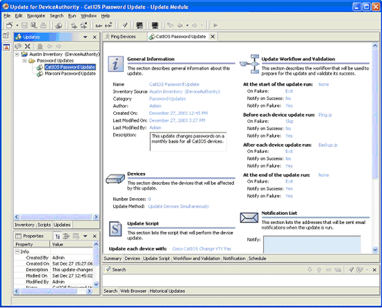Open the New wizard dropdown arrow

point(17,25)
